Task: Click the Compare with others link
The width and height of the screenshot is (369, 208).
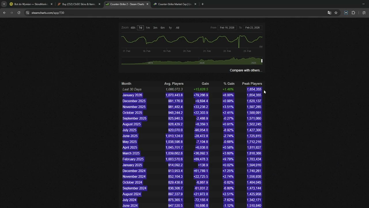Action: point(246,70)
